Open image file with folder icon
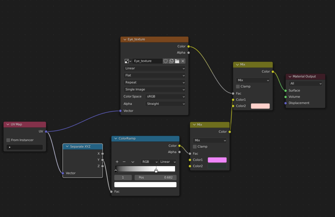 pyautogui.click(x=177, y=61)
